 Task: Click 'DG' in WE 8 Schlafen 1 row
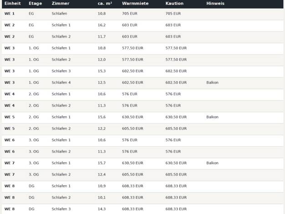pyautogui.click(x=31, y=186)
